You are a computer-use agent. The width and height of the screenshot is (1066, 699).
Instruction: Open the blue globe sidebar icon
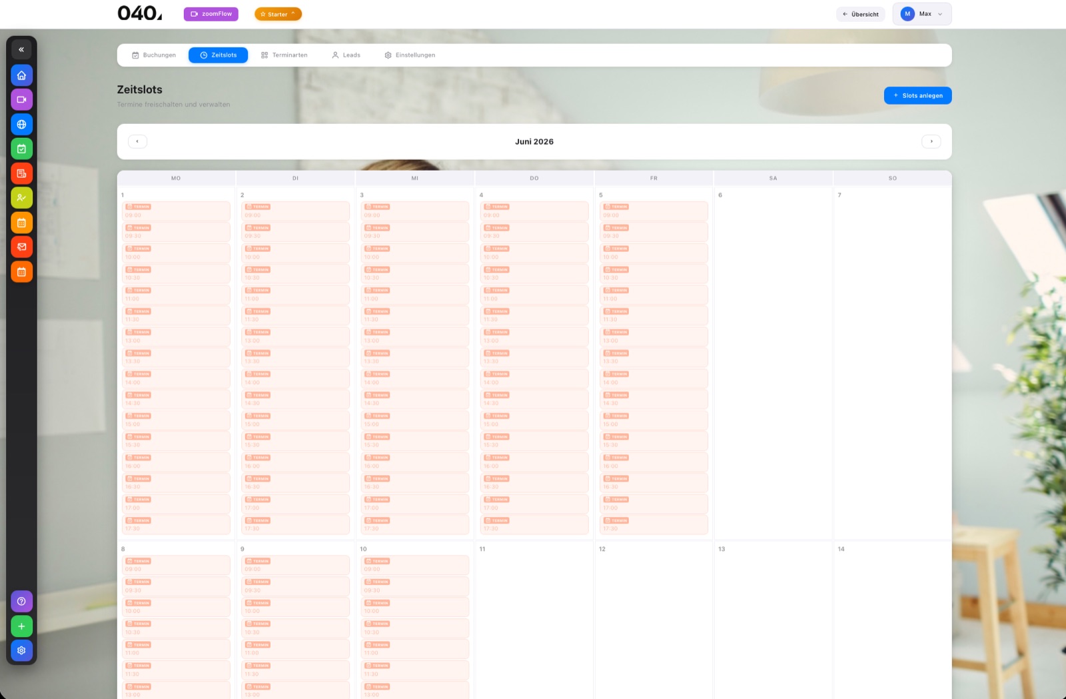point(21,125)
